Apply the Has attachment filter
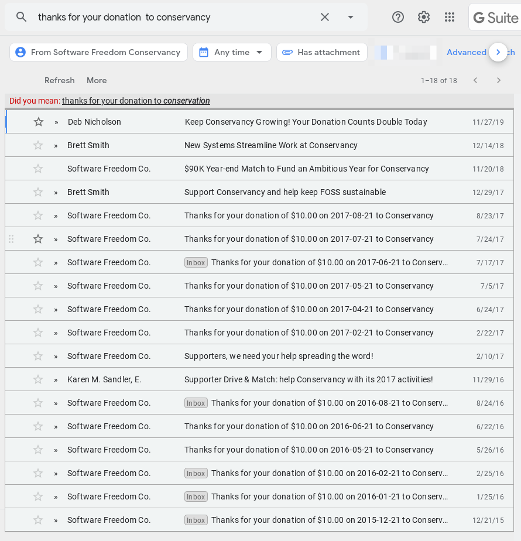The width and height of the screenshot is (521, 541). tap(321, 52)
